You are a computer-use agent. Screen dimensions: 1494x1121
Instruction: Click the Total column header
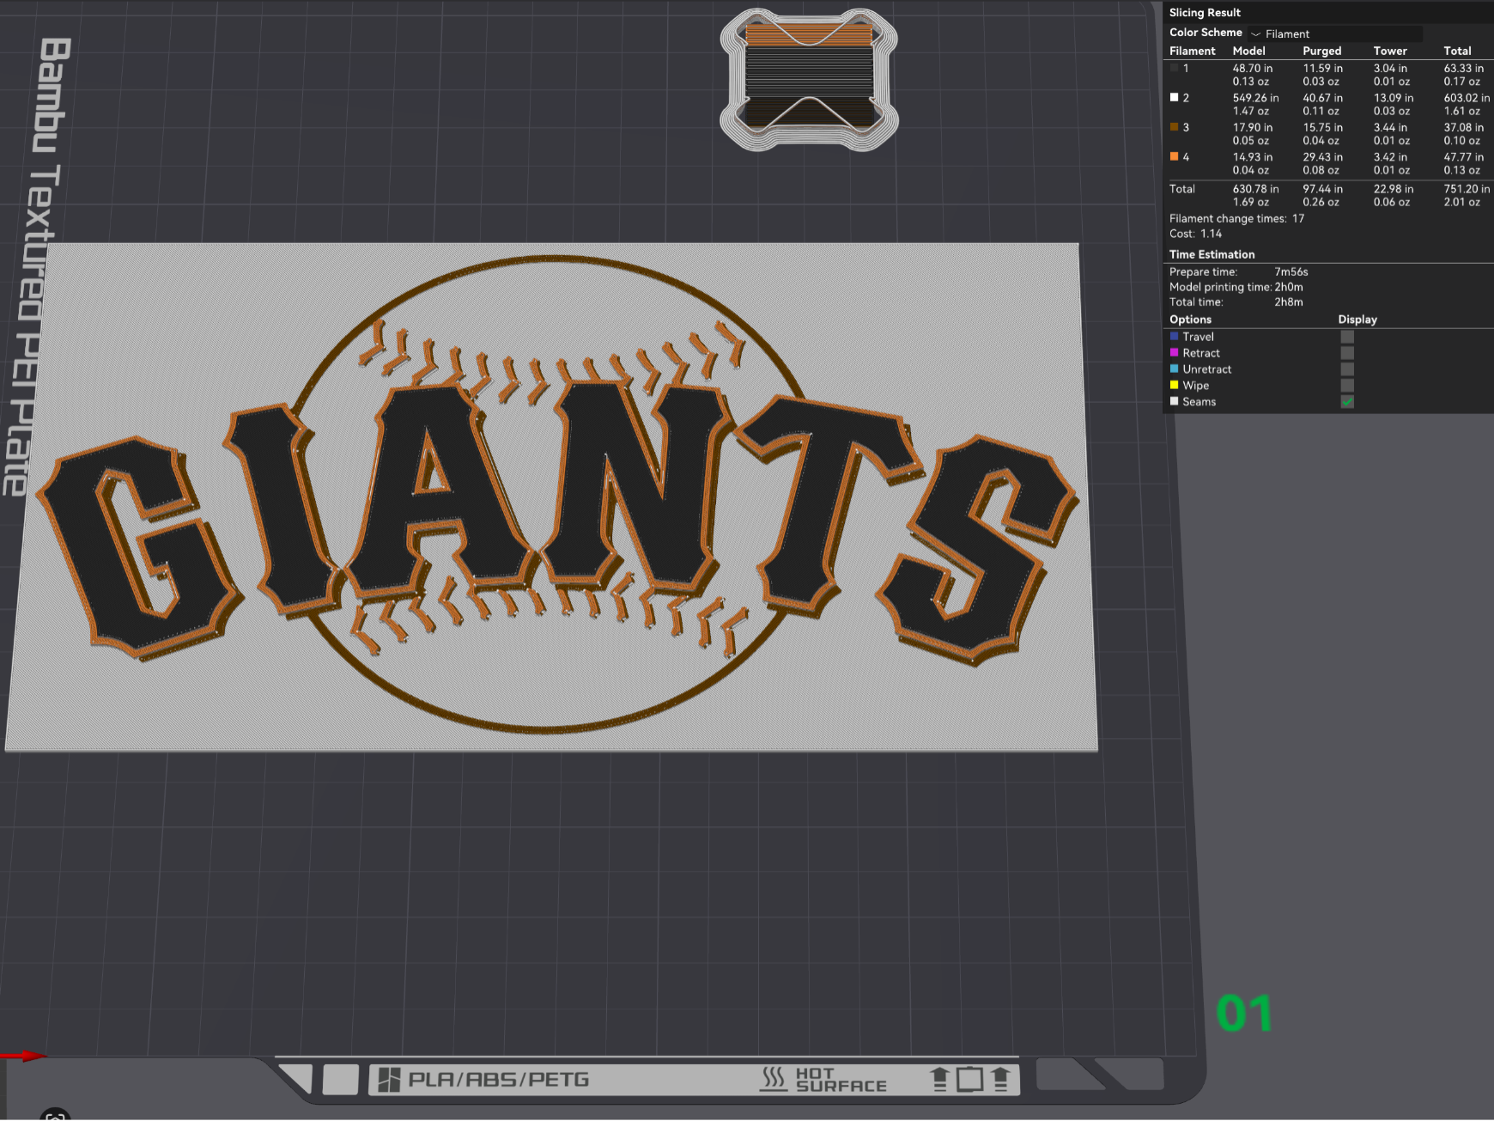point(1457,51)
